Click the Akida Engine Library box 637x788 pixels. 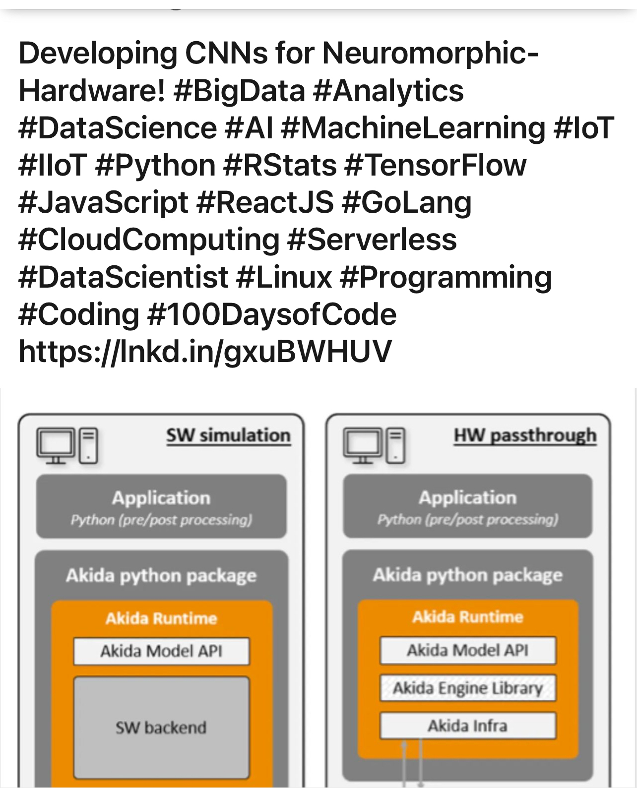pos(467,688)
